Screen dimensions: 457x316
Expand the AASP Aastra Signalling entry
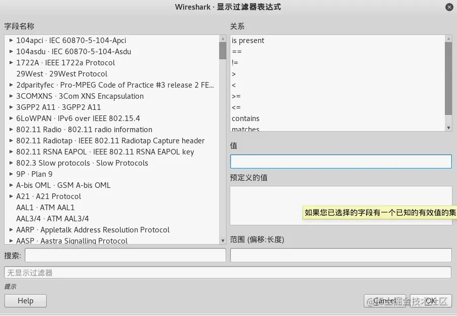point(11,241)
